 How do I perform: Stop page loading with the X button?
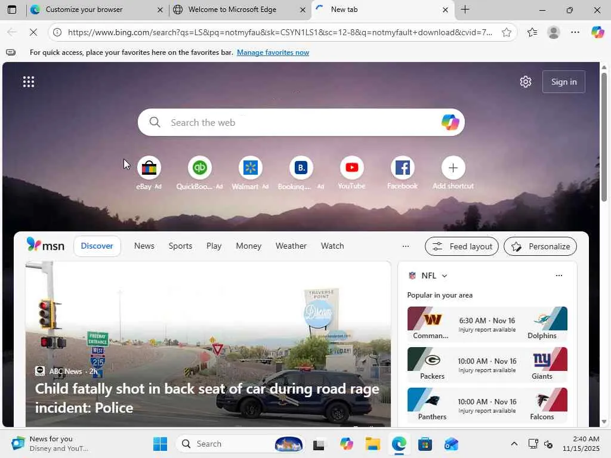tap(33, 32)
